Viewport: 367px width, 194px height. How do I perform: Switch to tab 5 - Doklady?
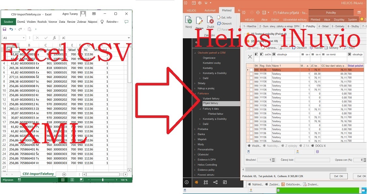coord(338,26)
